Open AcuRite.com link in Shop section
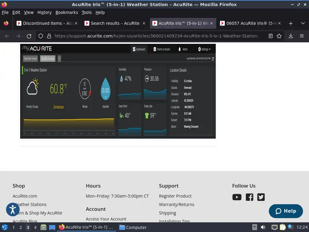Viewport: 309px width, 232px height. tap(25, 196)
